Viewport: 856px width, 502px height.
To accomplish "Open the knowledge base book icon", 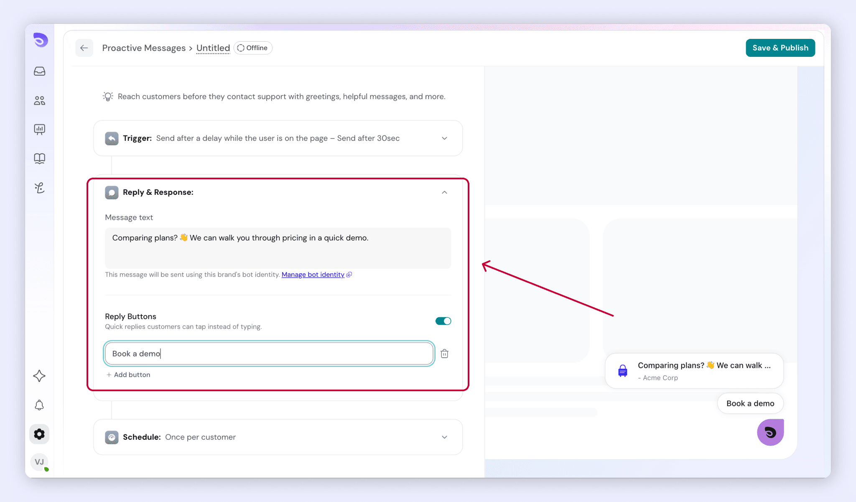I will pyautogui.click(x=40, y=158).
